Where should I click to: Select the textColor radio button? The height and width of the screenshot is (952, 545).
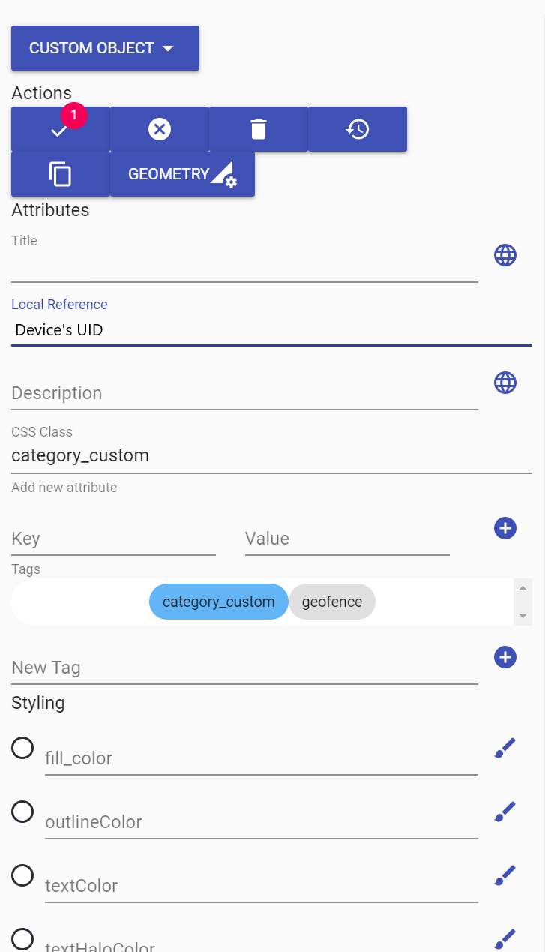coord(22,875)
